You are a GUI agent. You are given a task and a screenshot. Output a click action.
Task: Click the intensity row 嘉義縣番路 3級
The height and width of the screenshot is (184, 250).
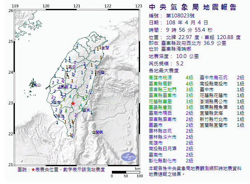(x=171, y=107)
